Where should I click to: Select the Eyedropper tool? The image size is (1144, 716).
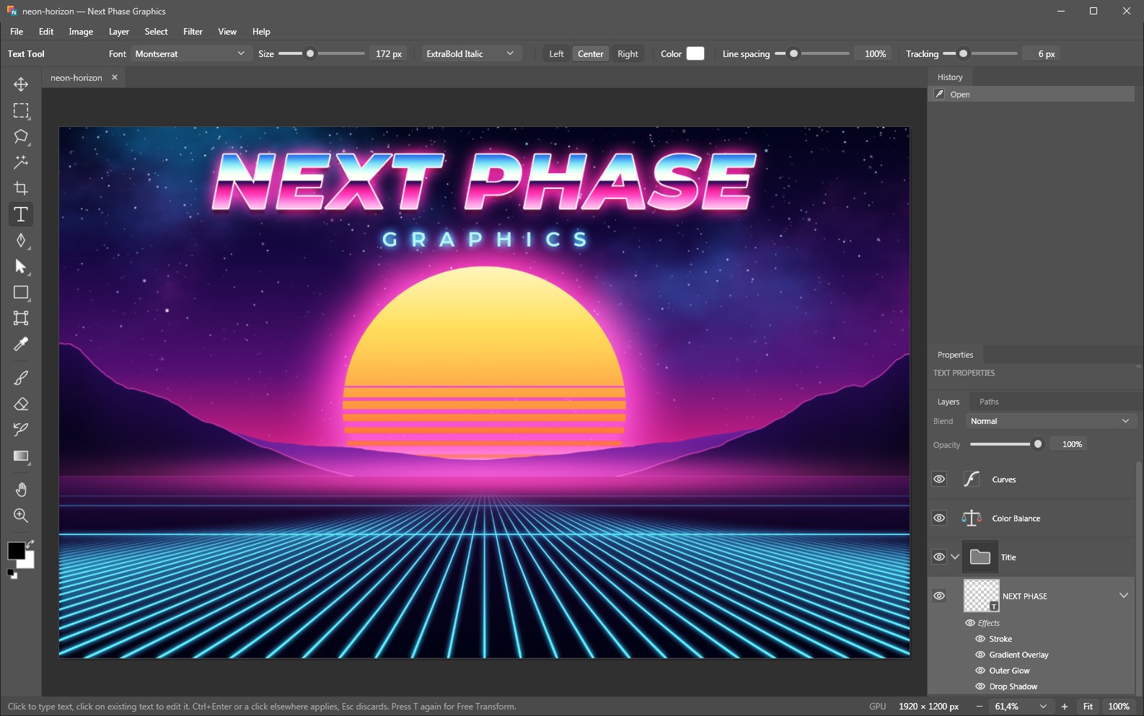pos(21,344)
